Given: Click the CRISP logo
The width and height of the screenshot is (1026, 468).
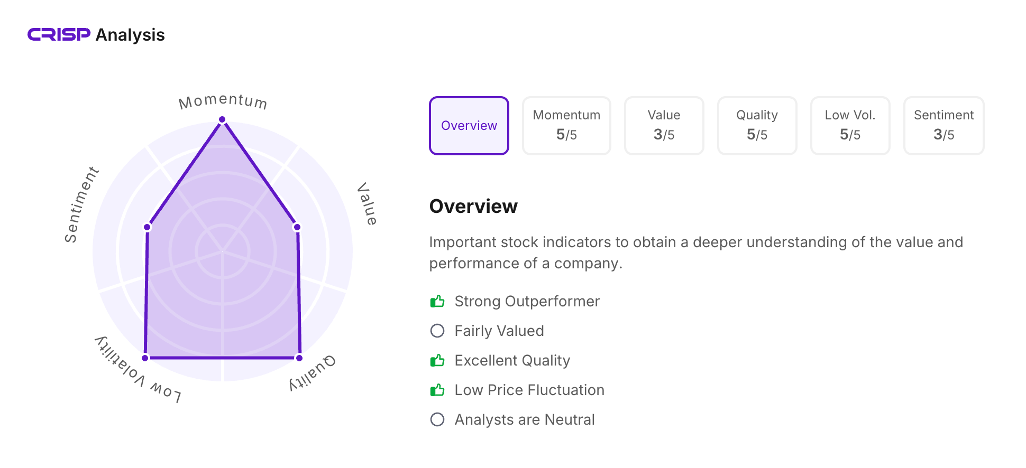Looking at the screenshot, I should click(x=59, y=35).
